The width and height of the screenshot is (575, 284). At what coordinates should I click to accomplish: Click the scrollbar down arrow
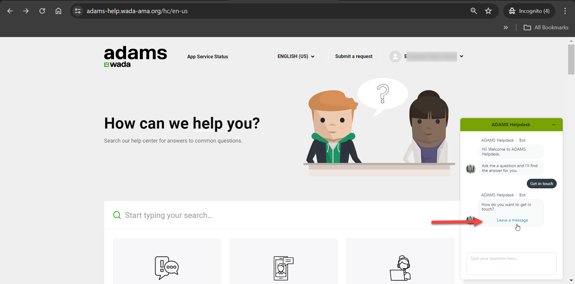point(571,280)
